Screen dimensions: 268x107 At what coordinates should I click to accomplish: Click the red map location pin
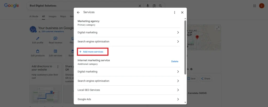pos(197,37)
